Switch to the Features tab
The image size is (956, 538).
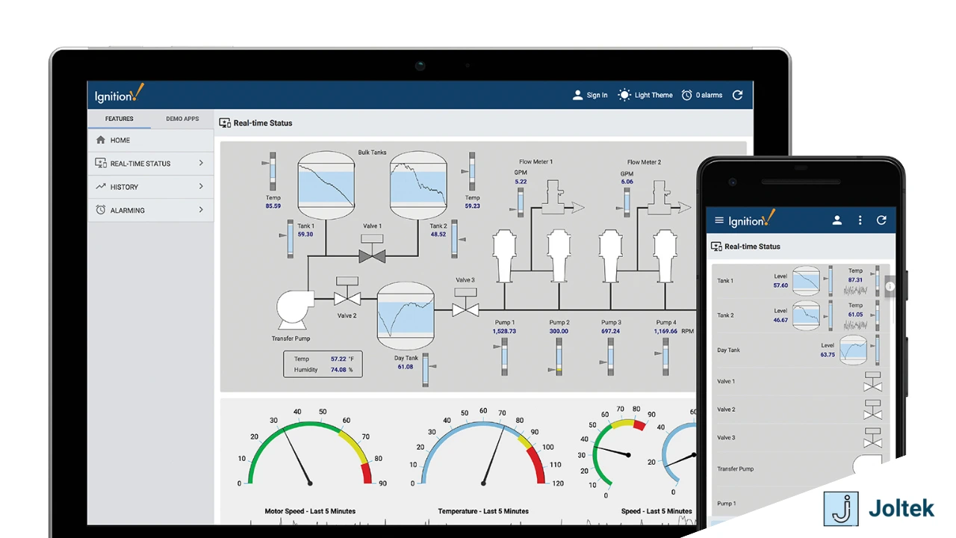tap(119, 119)
